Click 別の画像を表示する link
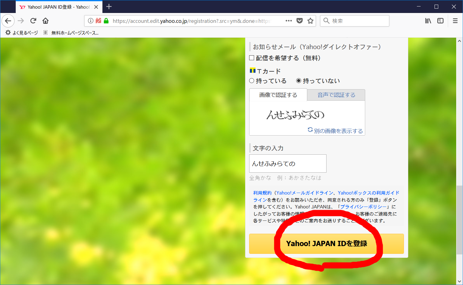Screen dimensions: 463x285 click(x=338, y=131)
